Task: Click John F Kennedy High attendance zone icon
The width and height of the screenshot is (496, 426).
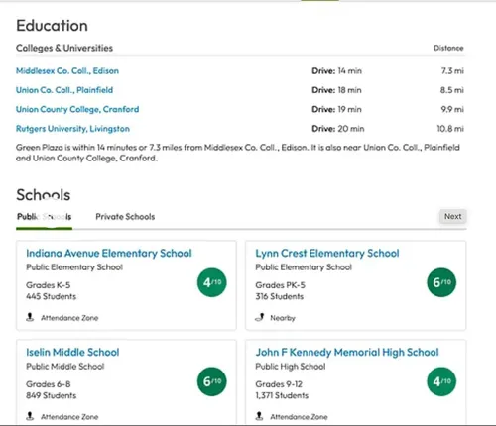Action: (260, 416)
